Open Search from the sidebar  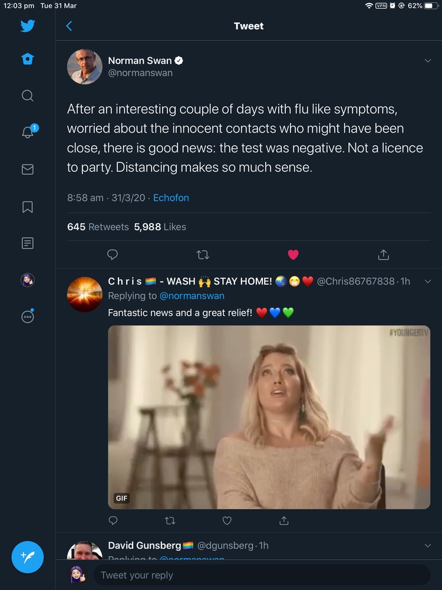[28, 96]
